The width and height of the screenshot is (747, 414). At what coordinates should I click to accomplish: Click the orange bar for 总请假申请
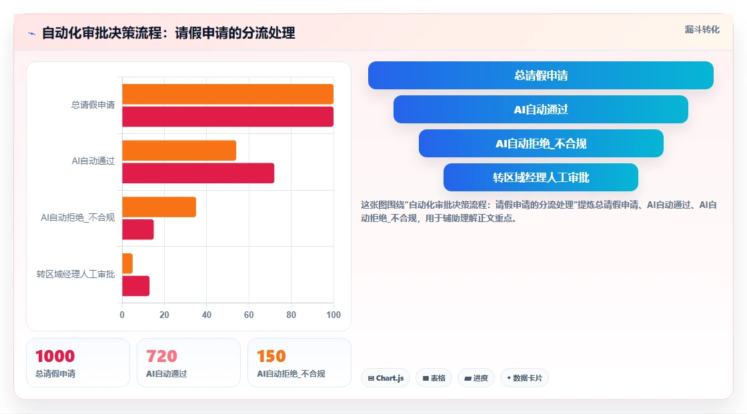227,94
